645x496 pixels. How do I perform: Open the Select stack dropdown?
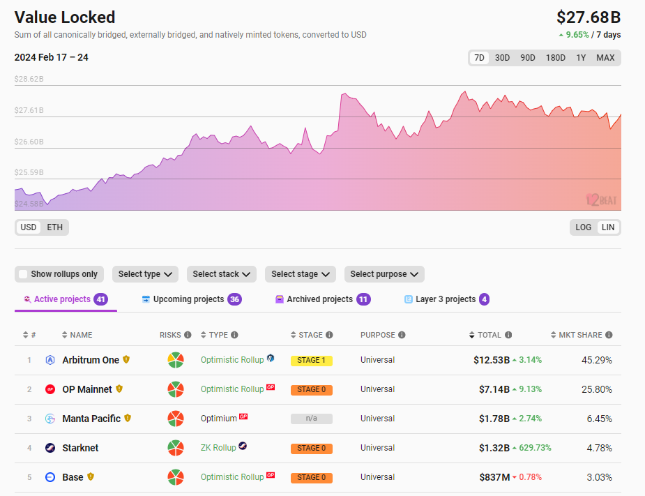(x=221, y=274)
